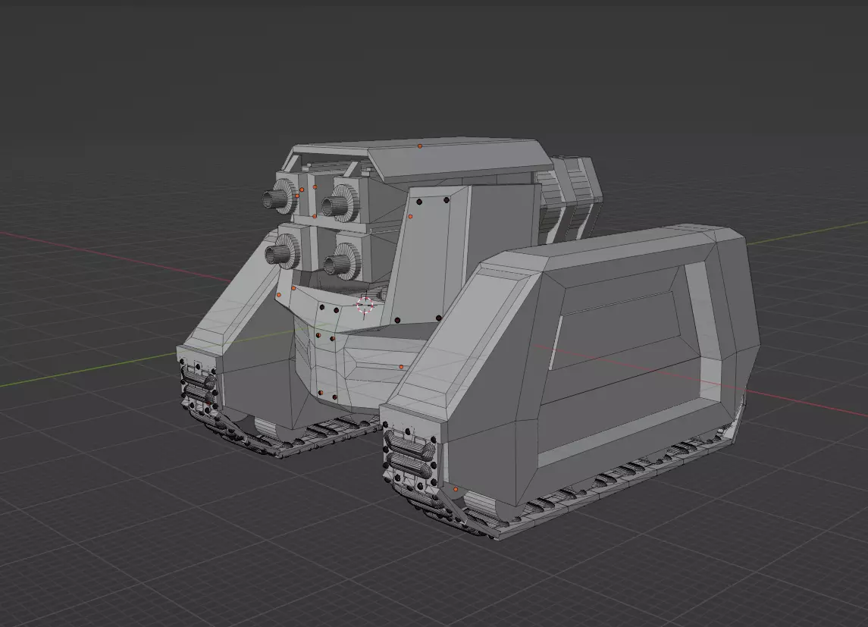Select the orange vertex on the roof plate
The image size is (868, 627).
(420, 146)
